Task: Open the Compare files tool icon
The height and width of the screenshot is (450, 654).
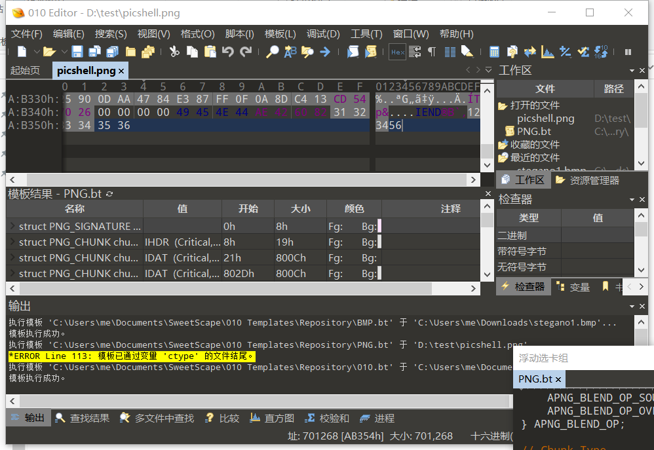Action: tap(512, 52)
